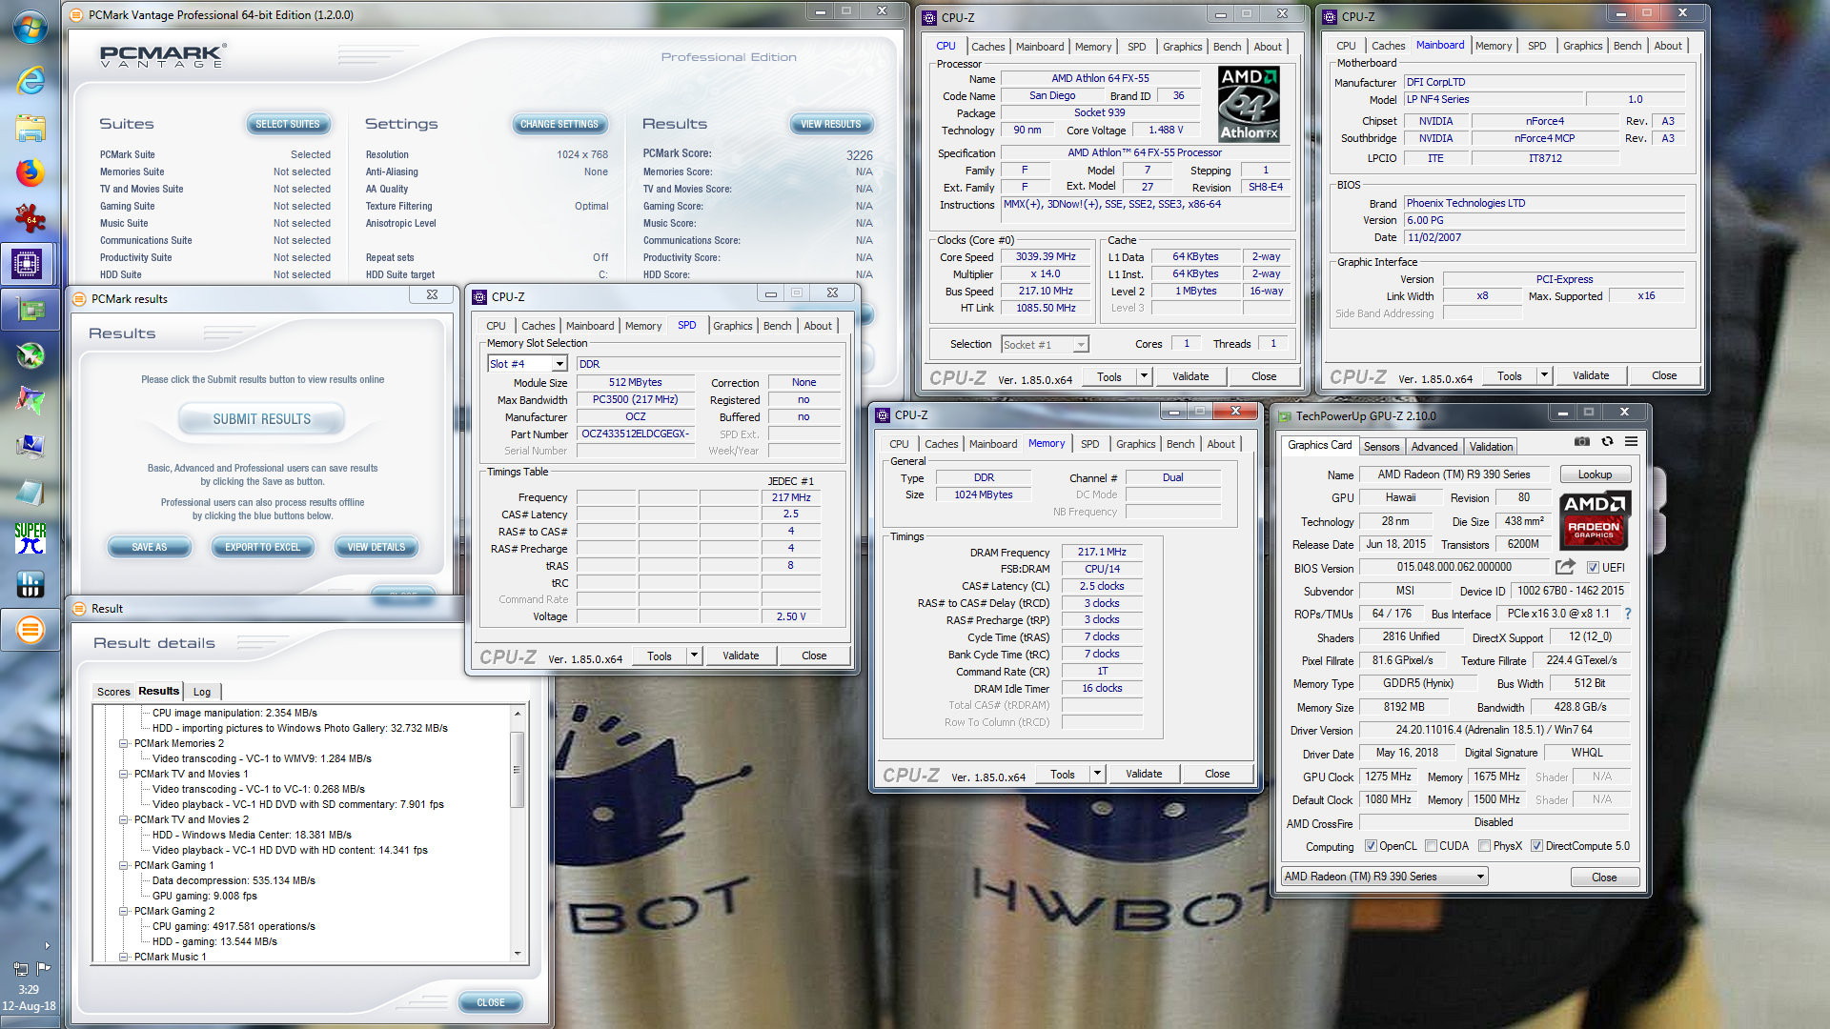The height and width of the screenshot is (1029, 1830).
Task: Click View Details in PCMark results
Action: [x=376, y=547]
